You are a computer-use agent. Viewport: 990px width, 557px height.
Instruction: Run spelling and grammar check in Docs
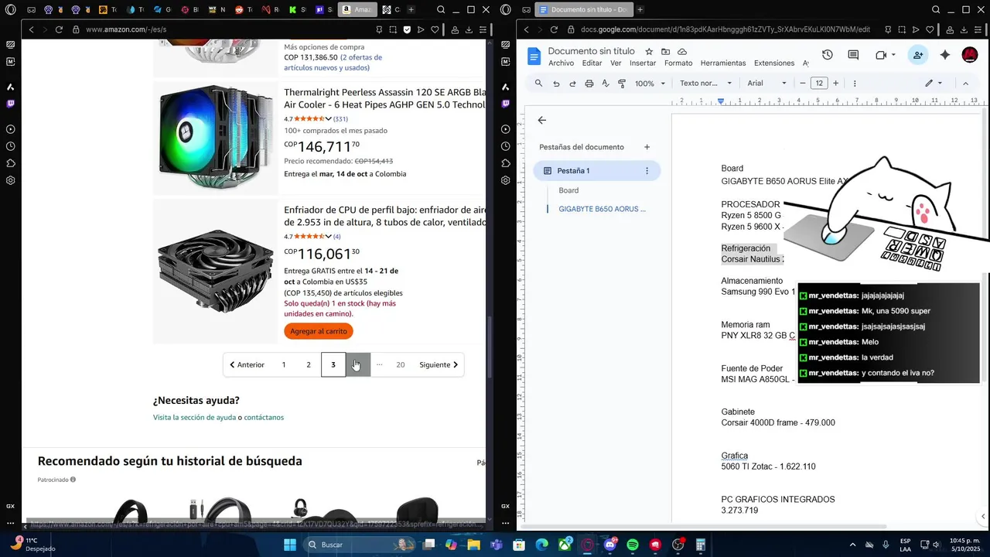pyautogui.click(x=606, y=84)
